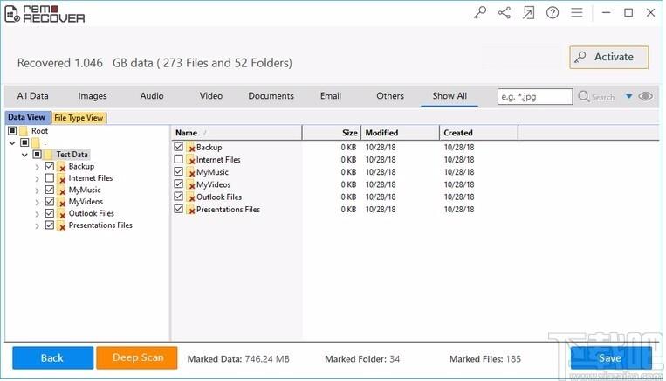Check the Internet Files checkbox in file list
666x381 pixels.
(179, 160)
